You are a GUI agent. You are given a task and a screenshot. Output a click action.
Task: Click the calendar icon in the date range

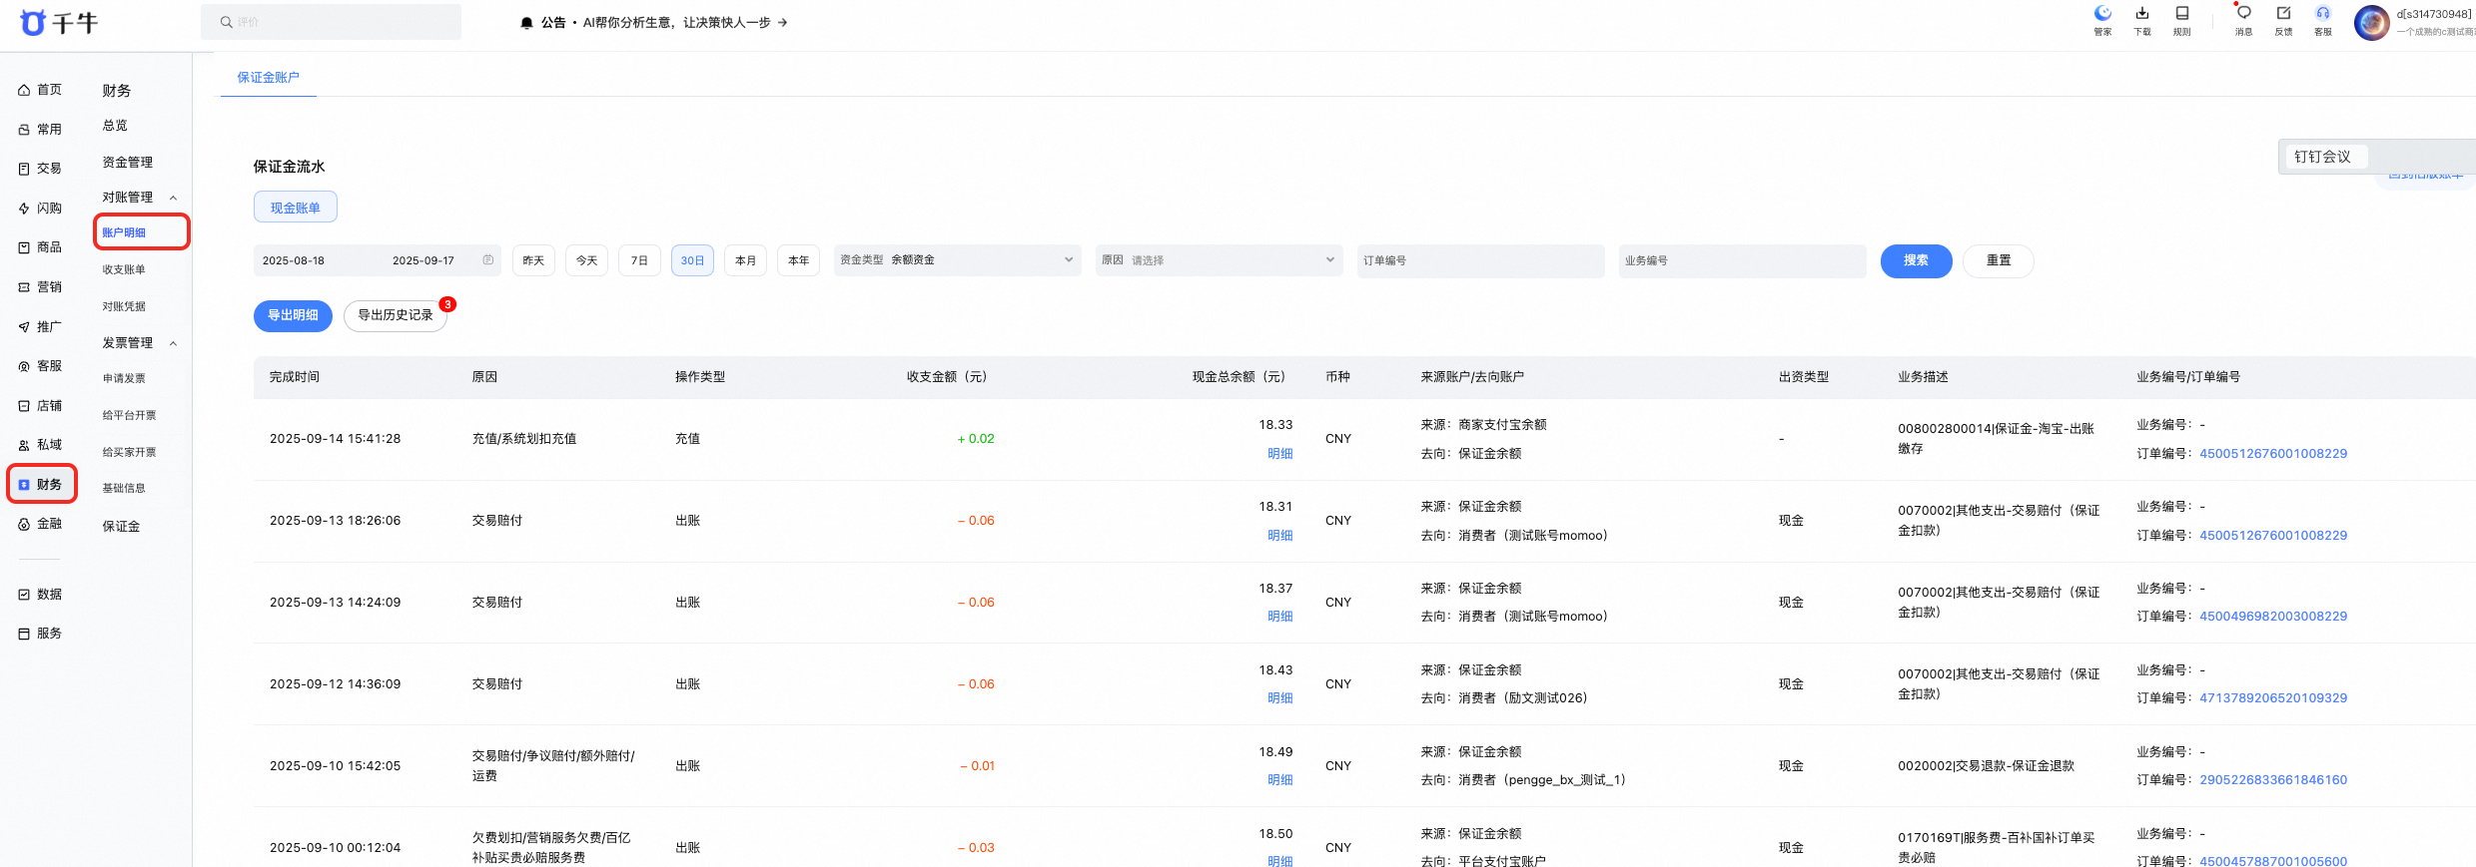point(488,260)
